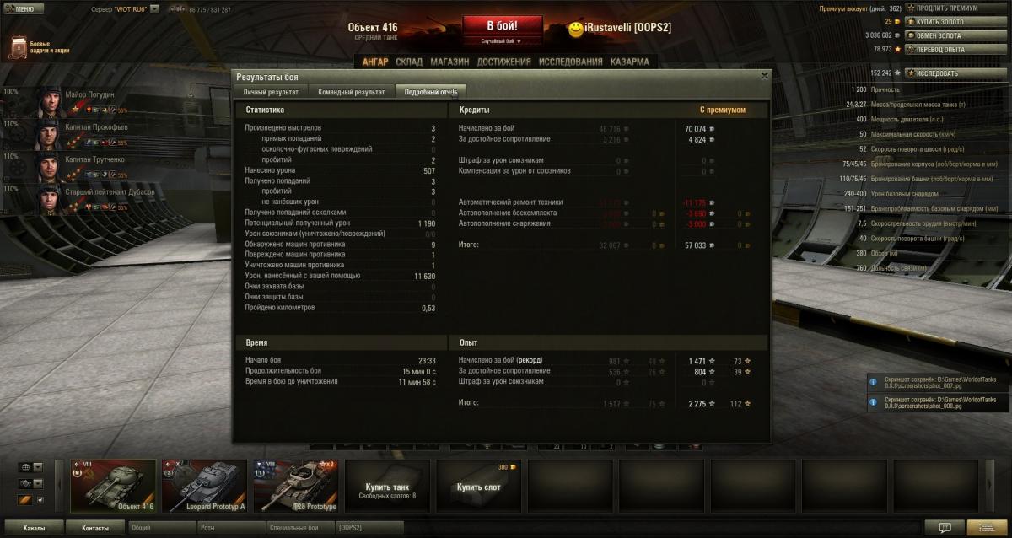The image size is (1012, 538).
Task: Open the Склад tab
Action: coord(409,62)
